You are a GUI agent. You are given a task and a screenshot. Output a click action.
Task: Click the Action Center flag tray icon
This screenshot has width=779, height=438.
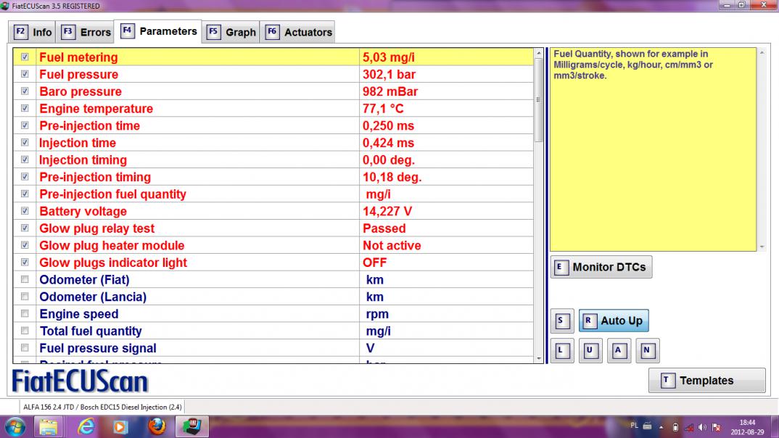(x=716, y=427)
